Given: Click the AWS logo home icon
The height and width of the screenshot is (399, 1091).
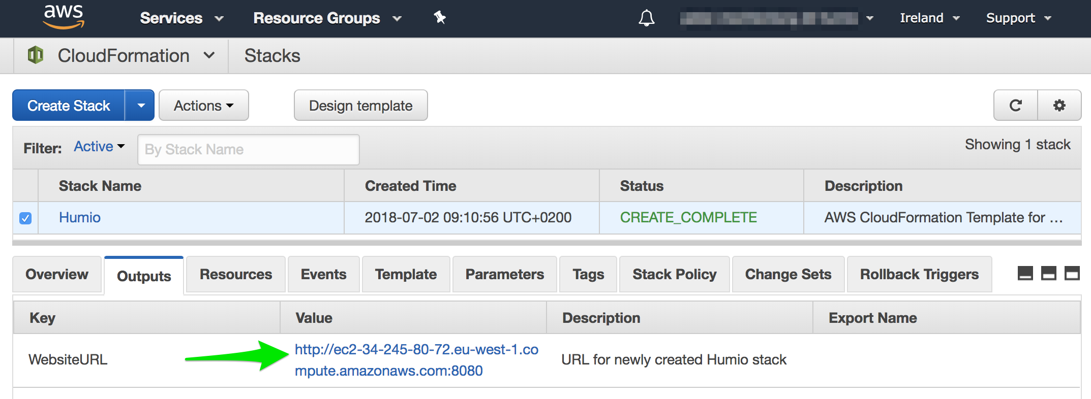Looking at the screenshot, I should coord(64,17).
